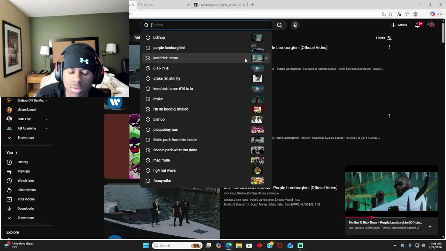Open Edge Settings and more (three dots)
This screenshot has width=446, height=251.
[x=424, y=14]
